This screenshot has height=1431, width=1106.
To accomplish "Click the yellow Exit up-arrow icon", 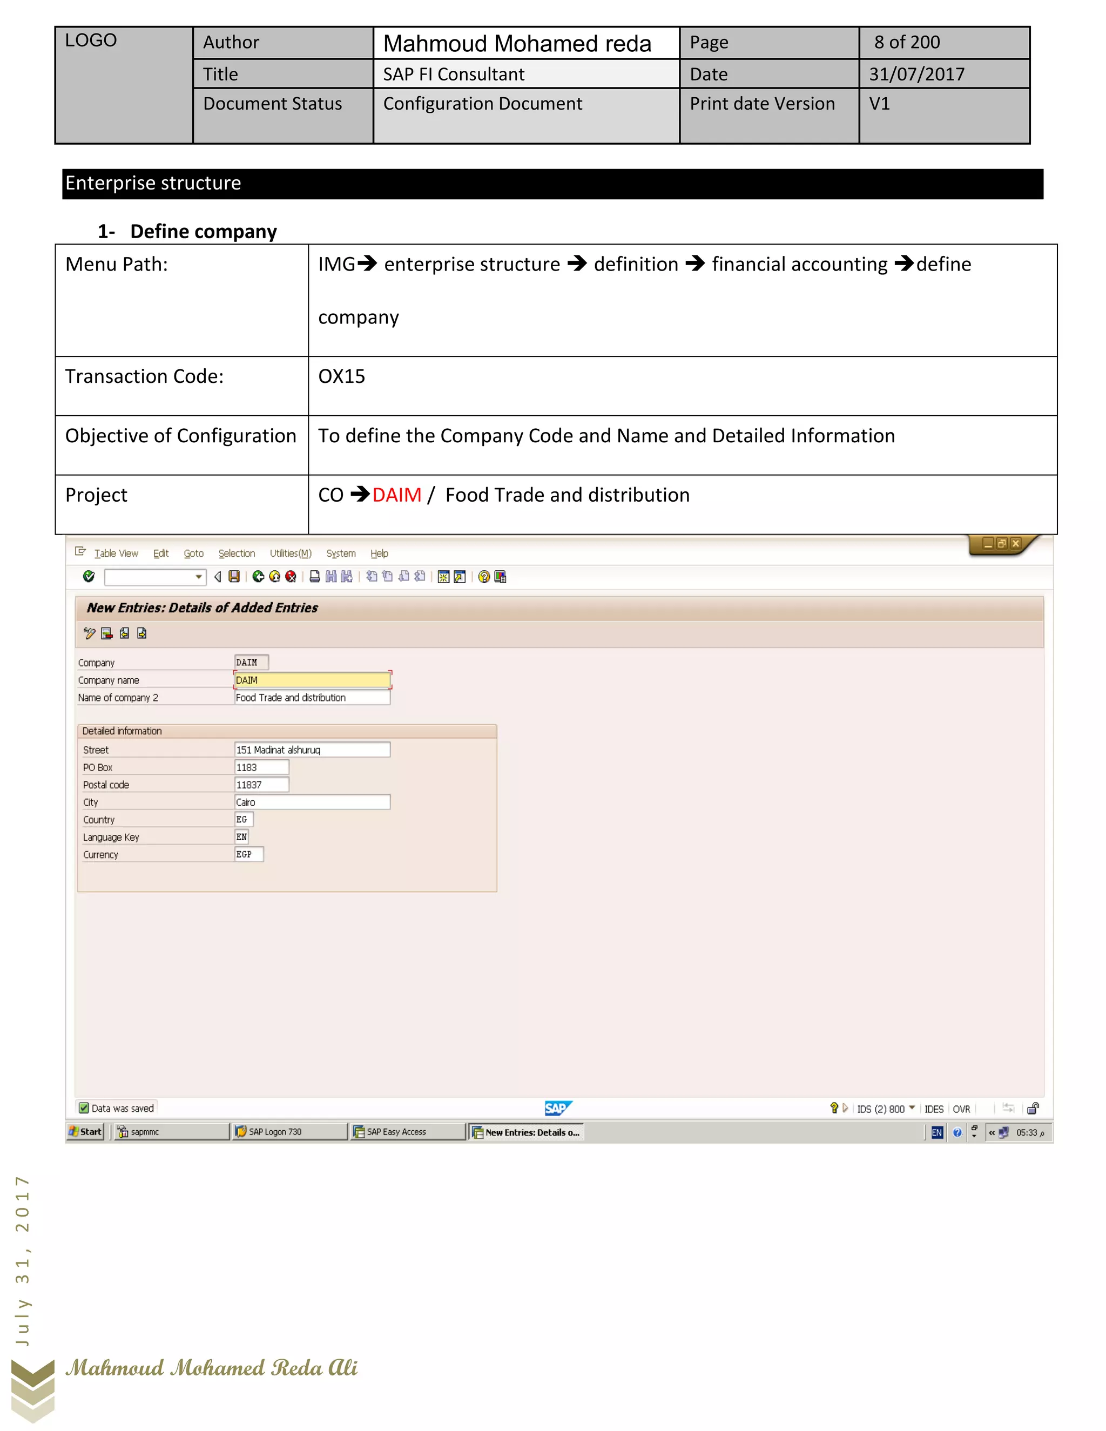I will (x=274, y=577).
